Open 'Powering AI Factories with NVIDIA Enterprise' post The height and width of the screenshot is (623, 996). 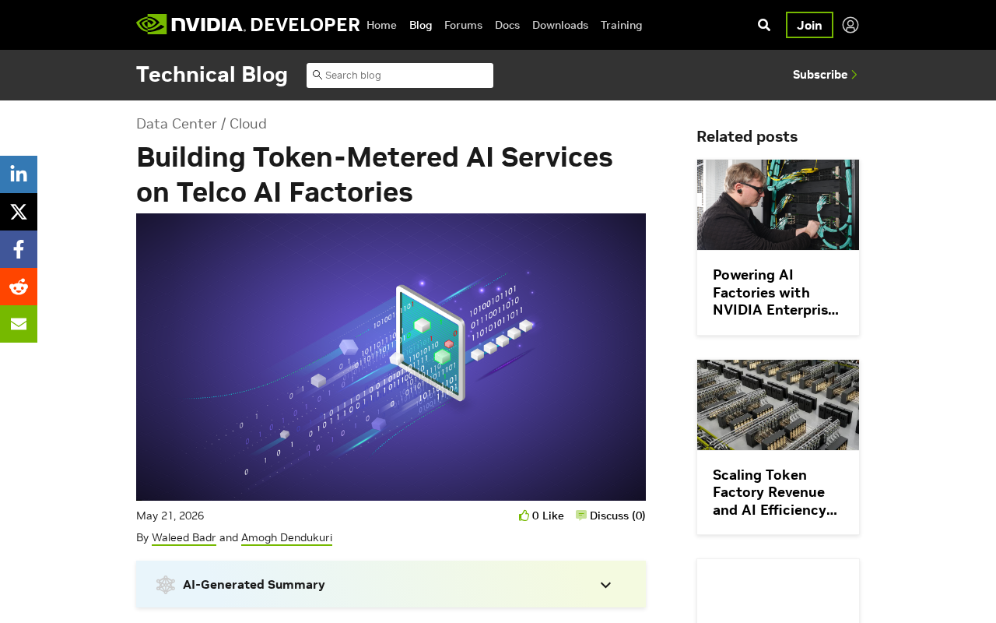777,292
